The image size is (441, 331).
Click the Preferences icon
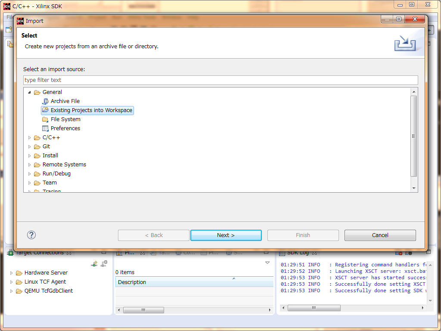click(45, 128)
